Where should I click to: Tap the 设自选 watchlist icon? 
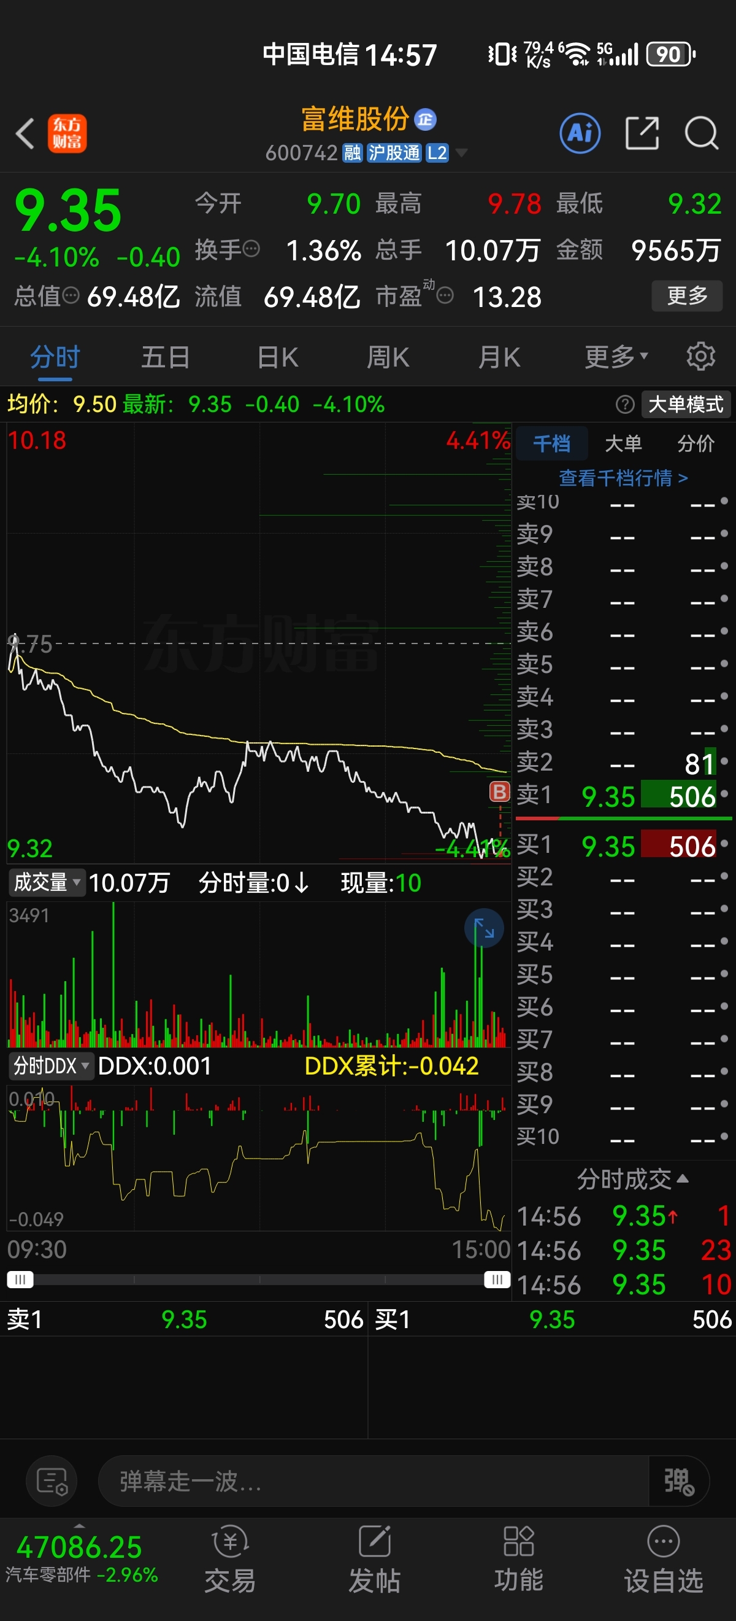tap(663, 1560)
